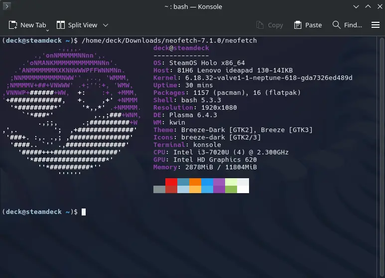Expand the Split View chevron
Screen dimensions: 385x278
pos(106,25)
